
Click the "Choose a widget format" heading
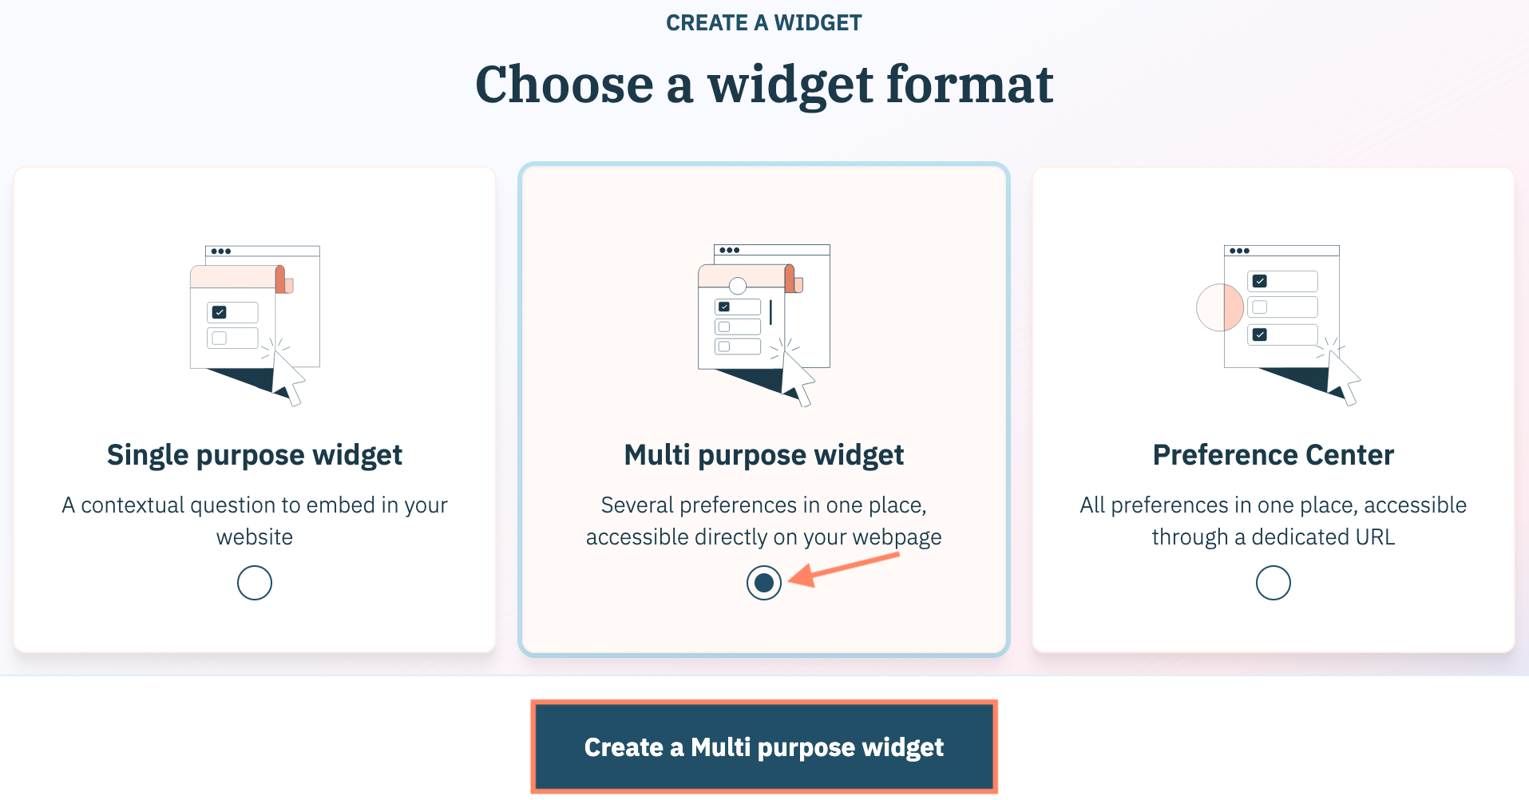(764, 85)
